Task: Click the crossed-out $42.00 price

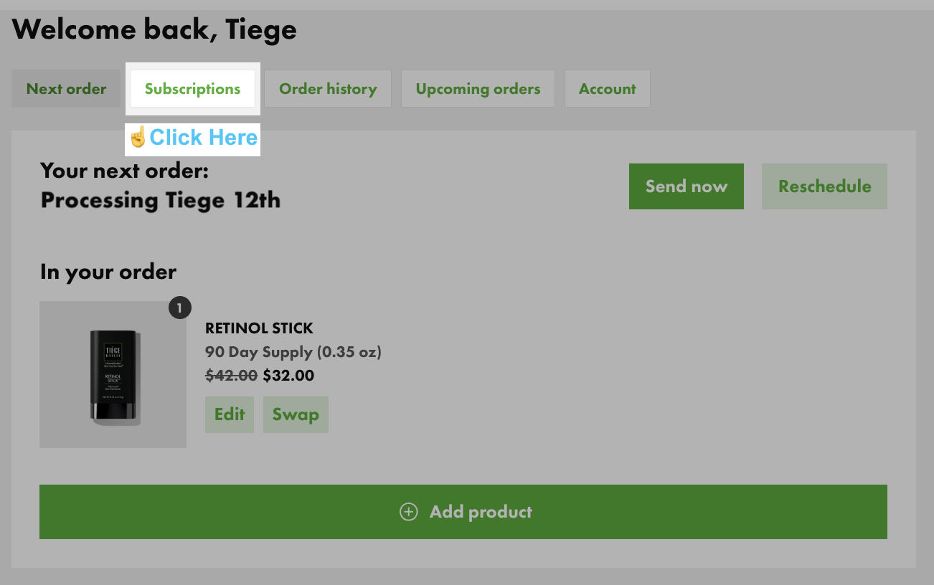Action: [232, 375]
